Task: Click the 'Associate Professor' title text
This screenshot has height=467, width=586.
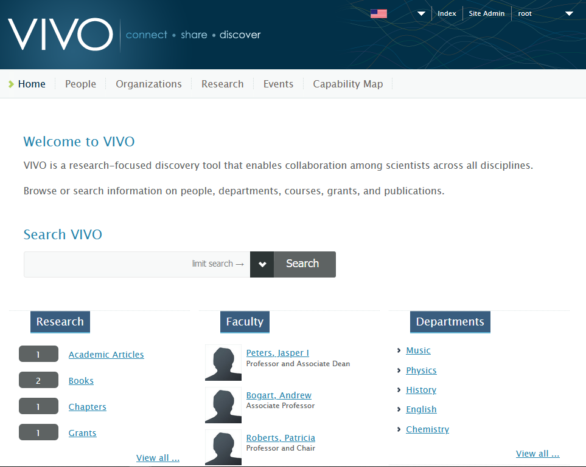Action: click(281, 406)
